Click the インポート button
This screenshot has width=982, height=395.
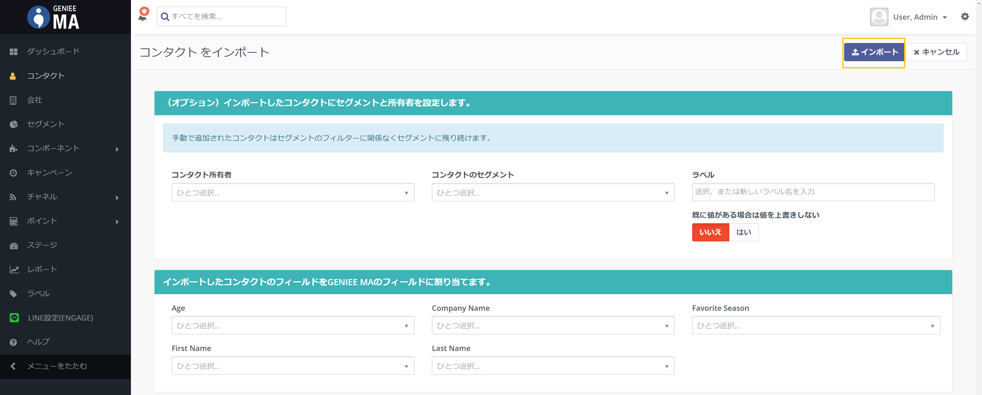coord(874,52)
